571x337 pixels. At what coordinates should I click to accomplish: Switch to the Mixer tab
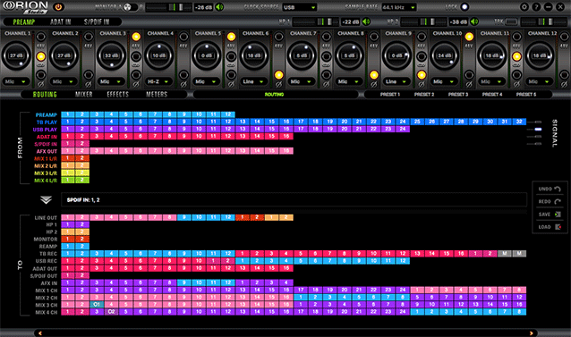84,95
